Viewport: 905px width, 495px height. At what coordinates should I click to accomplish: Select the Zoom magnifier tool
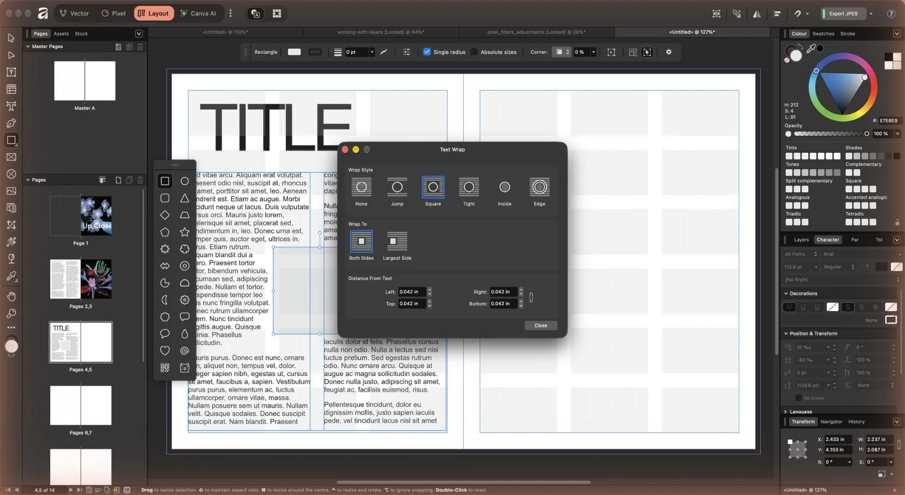tap(11, 313)
